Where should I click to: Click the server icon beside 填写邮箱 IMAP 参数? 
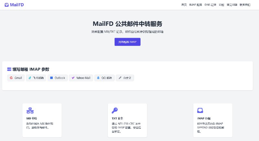point(9,69)
